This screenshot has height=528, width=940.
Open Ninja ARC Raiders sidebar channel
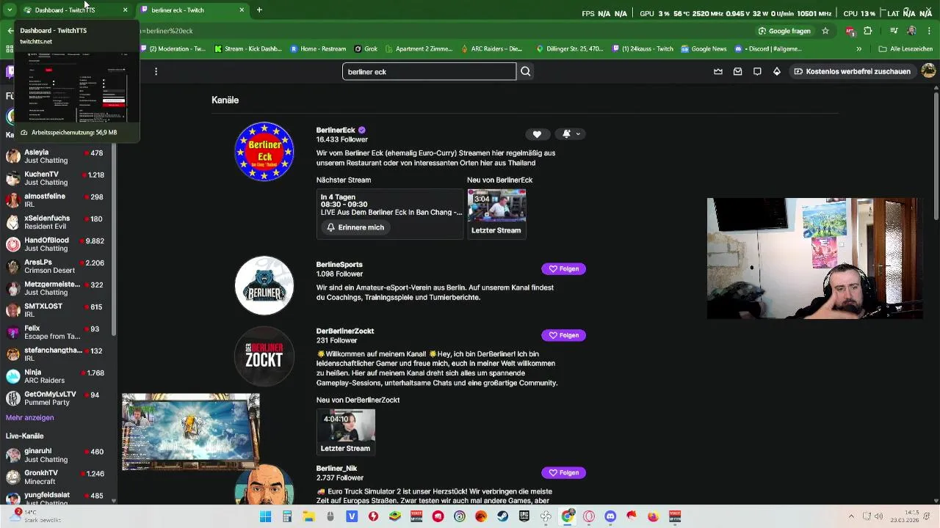click(56, 376)
